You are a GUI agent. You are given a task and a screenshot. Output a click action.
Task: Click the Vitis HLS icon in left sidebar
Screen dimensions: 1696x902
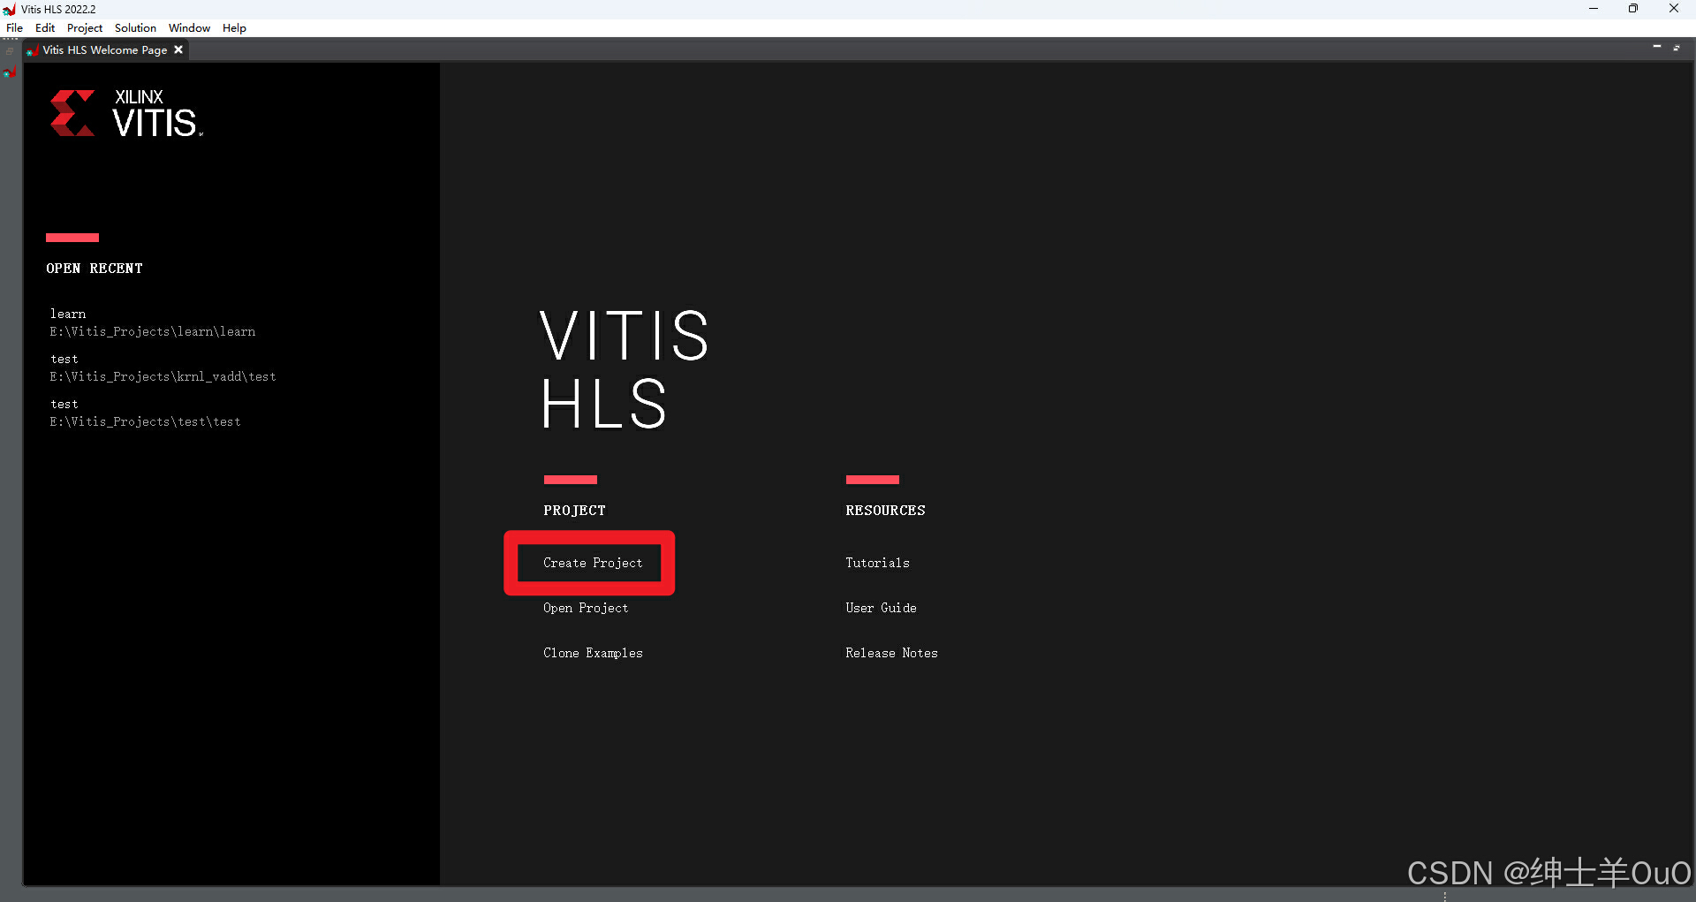click(x=10, y=72)
